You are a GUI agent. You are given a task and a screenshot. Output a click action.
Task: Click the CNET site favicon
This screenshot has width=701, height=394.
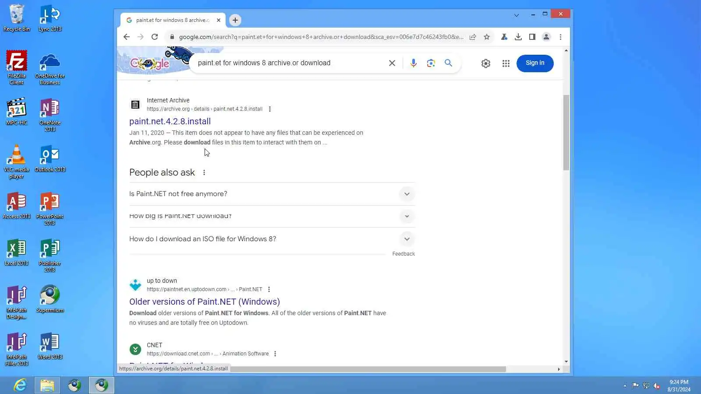[x=135, y=349]
